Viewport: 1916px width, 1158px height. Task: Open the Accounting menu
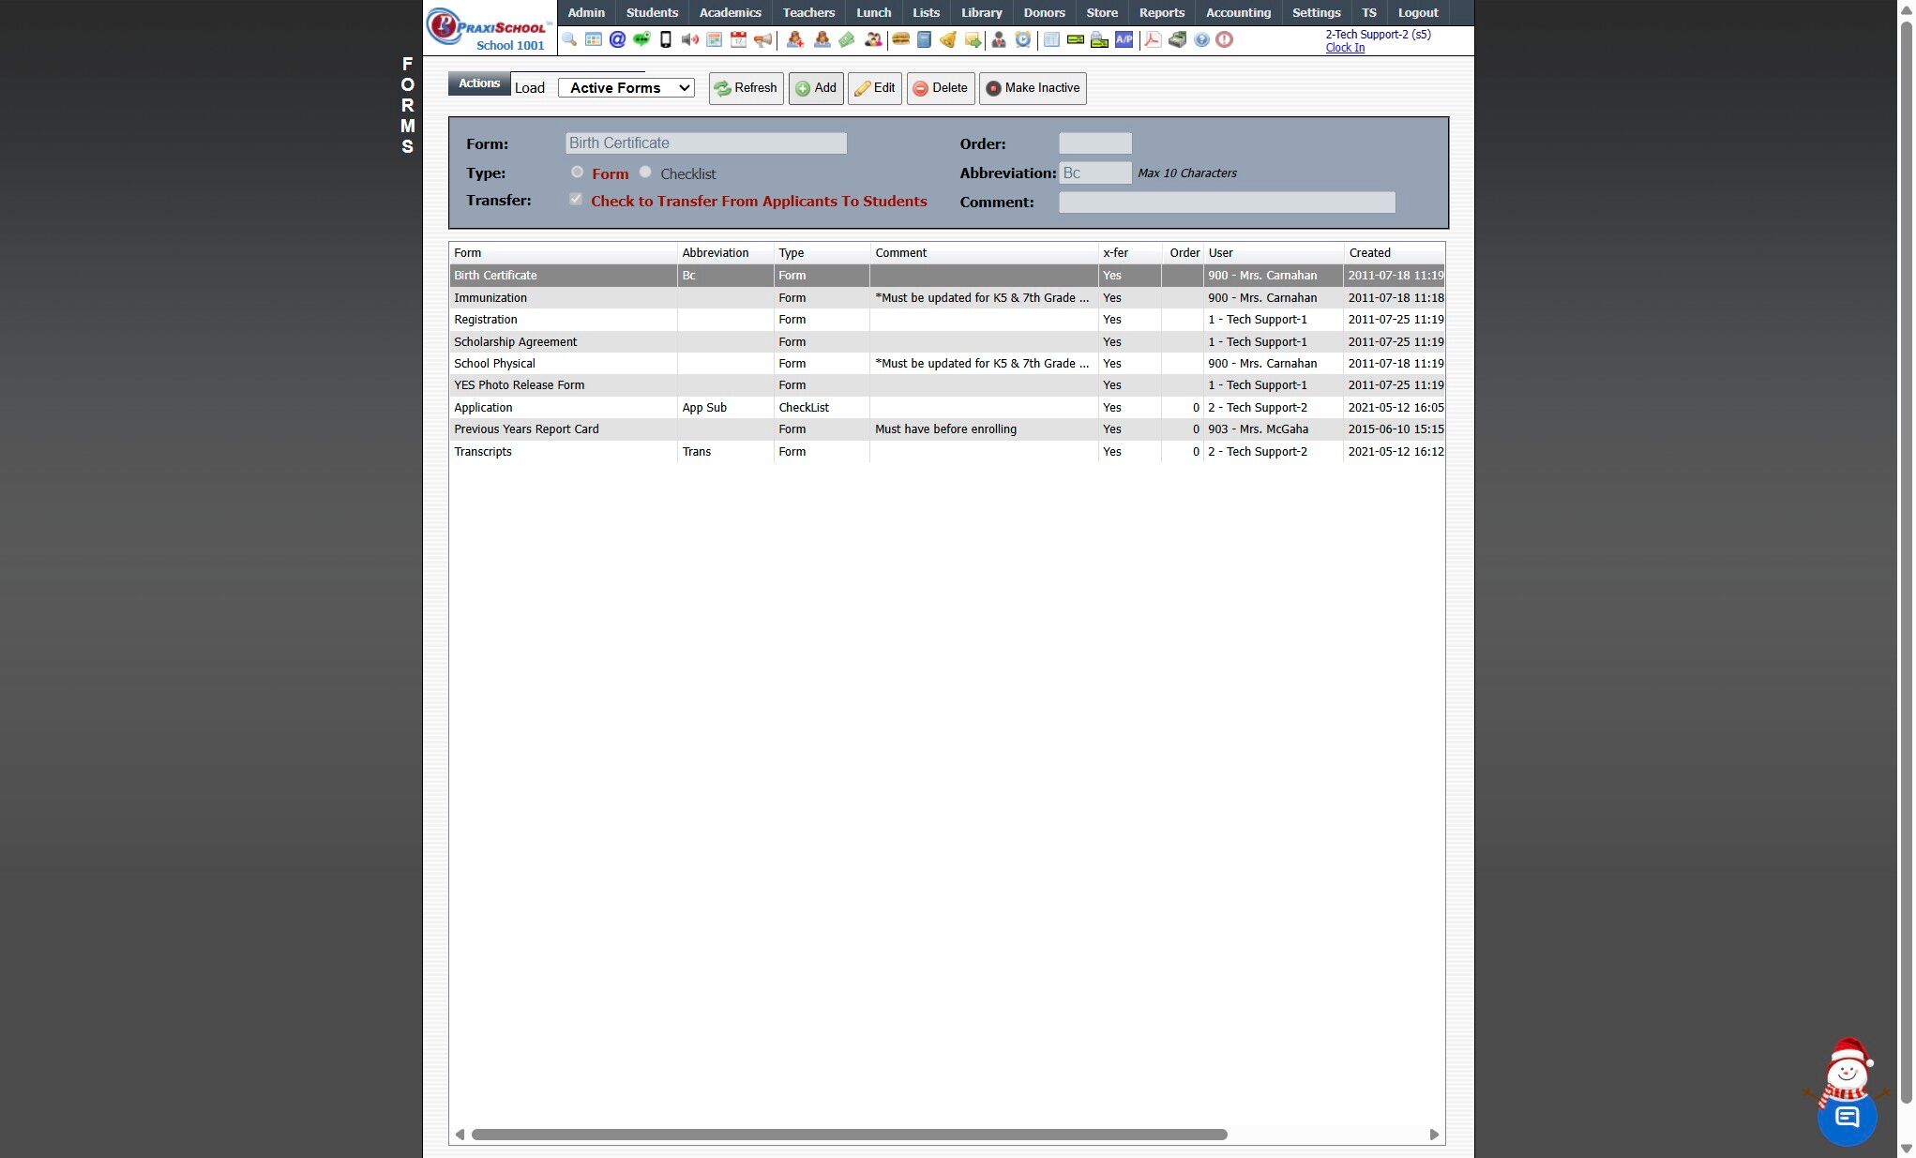1238,13
